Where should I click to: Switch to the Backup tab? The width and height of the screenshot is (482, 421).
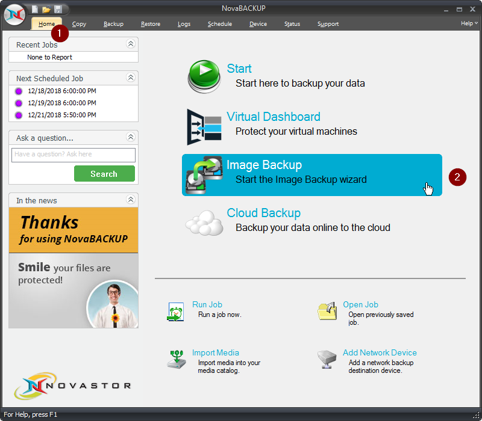[x=113, y=24]
